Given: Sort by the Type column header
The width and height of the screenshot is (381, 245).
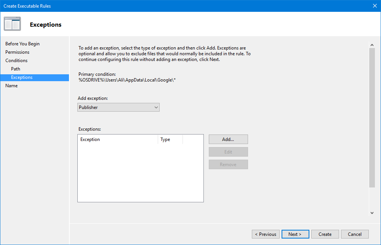Looking at the screenshot, I should [170, 139].
